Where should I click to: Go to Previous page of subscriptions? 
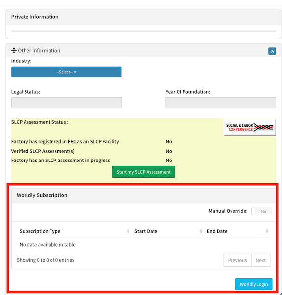pyautogui.click(x=237, y=260)
